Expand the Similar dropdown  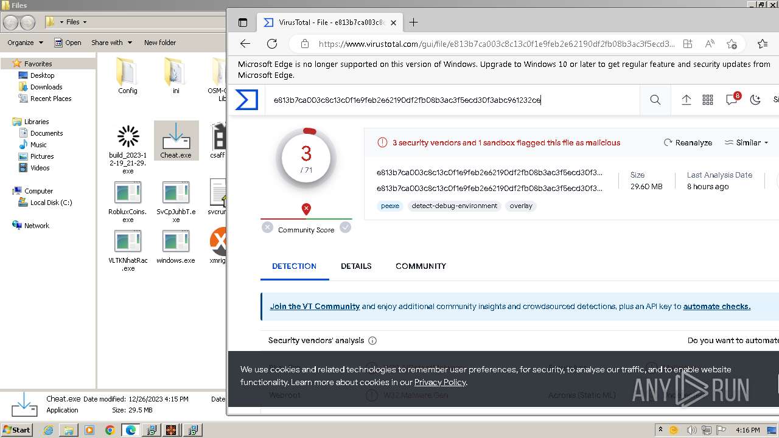pos(746,142)
